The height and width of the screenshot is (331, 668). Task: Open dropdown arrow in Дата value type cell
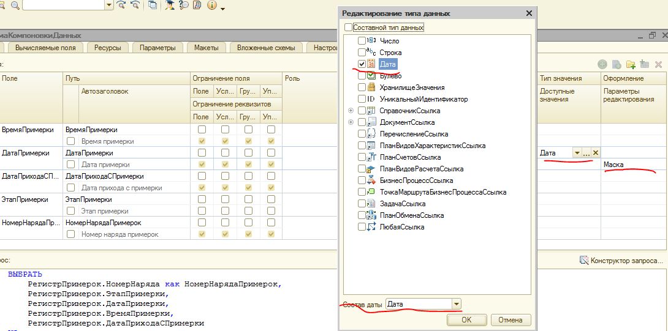click(577, 153)
